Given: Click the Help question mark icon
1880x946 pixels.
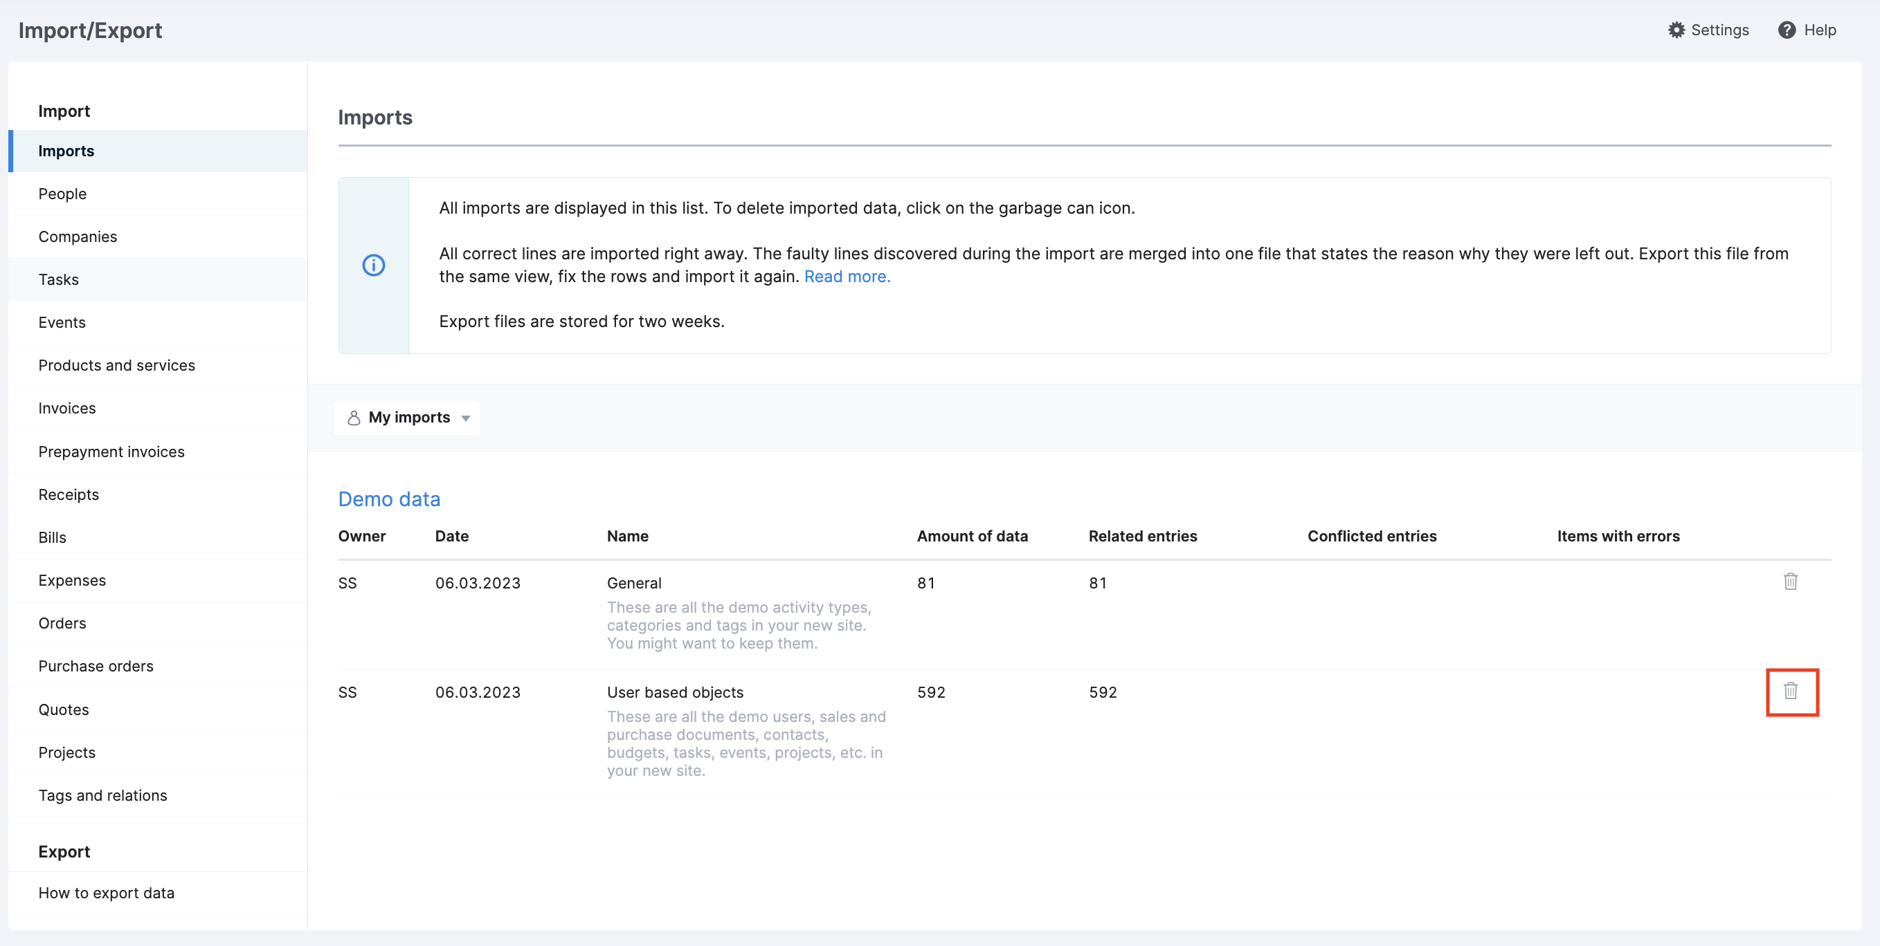Looking at the screenshot, I should pyautogui.click(x=1787, y=30).
